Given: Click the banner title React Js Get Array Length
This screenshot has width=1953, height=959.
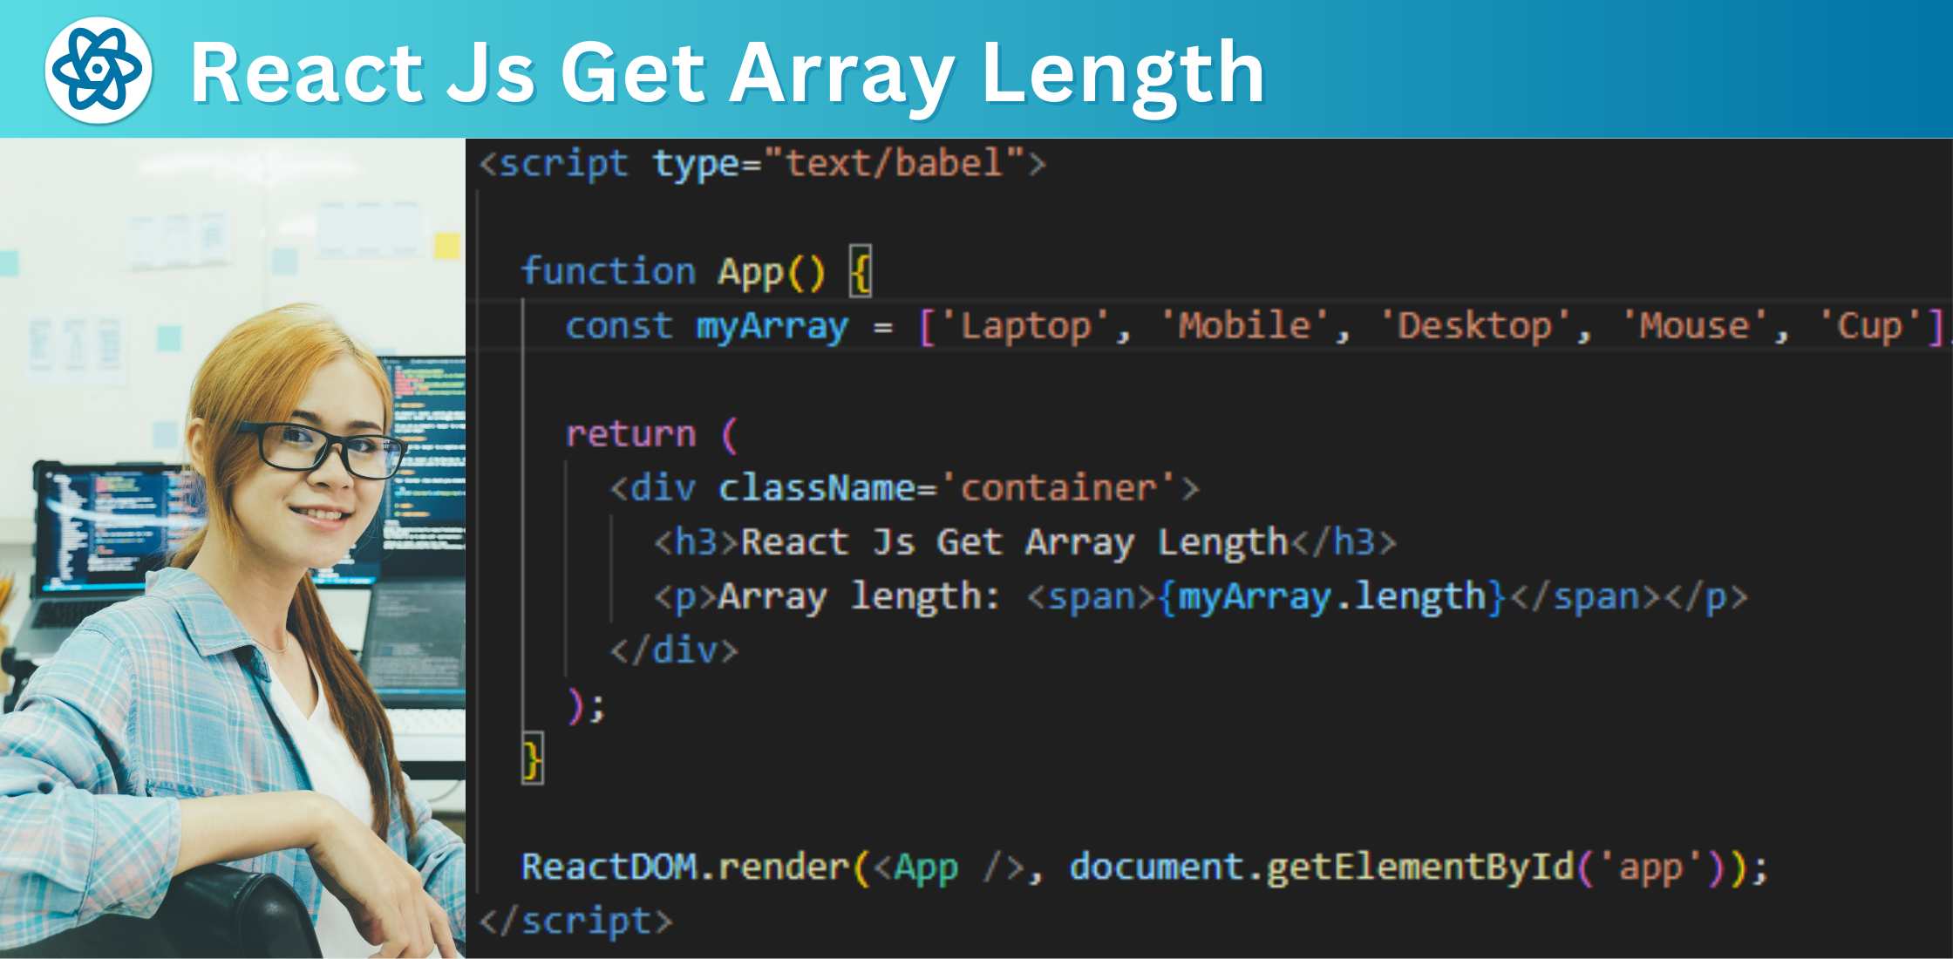Looking at the screenshot, I should coord(726,73).
